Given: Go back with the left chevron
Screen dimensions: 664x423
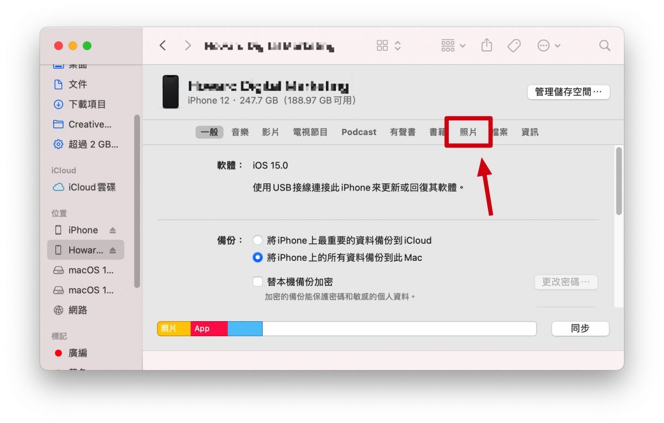Looking at the screenshot, I should (163, 45).
